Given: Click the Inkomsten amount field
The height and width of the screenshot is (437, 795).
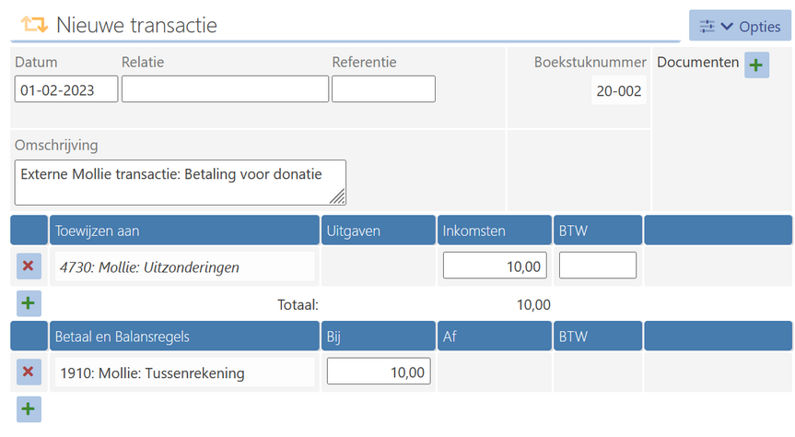Looking at the screenshot, I should point(495,266).
